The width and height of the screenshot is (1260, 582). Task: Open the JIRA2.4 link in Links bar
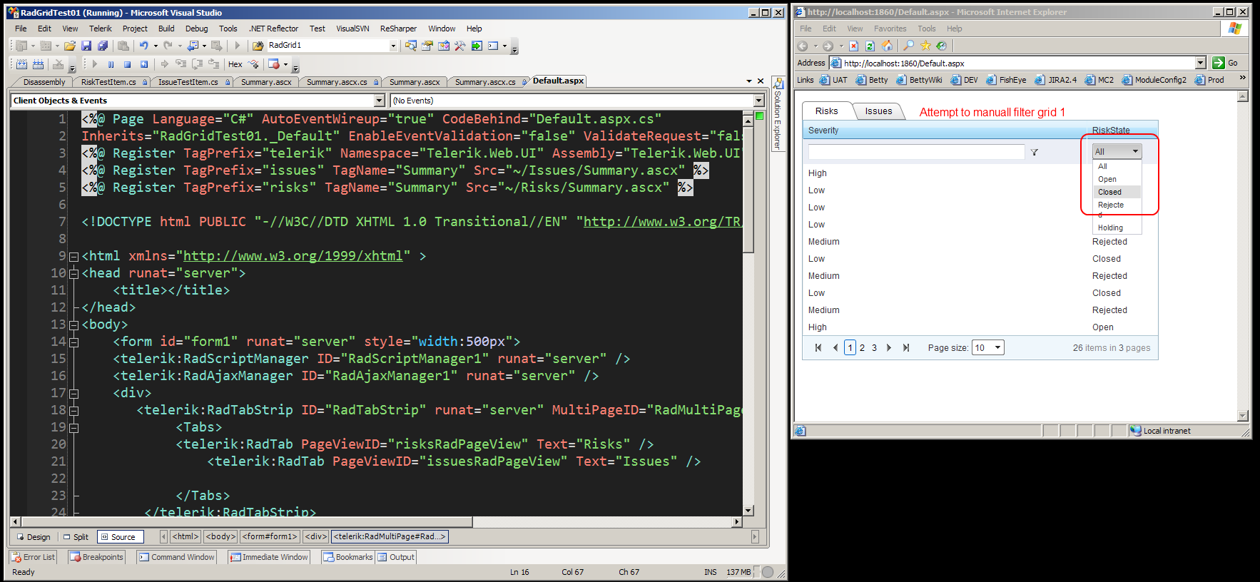(x=1055, y=80)
